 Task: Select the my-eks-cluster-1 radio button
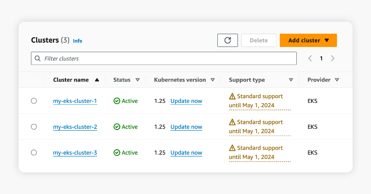pyautogui.click(x=34, y=101)
